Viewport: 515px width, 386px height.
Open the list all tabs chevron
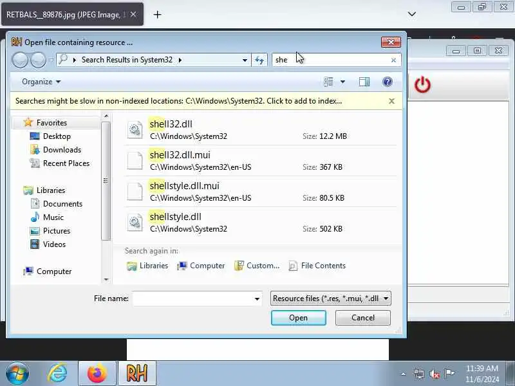point(412,14)
